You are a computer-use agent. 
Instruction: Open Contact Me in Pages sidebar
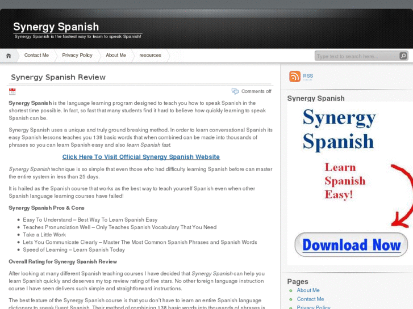point(310,299)
